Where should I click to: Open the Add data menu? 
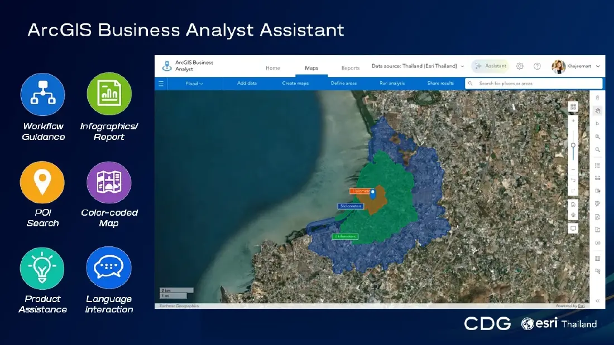coord(247,83)
